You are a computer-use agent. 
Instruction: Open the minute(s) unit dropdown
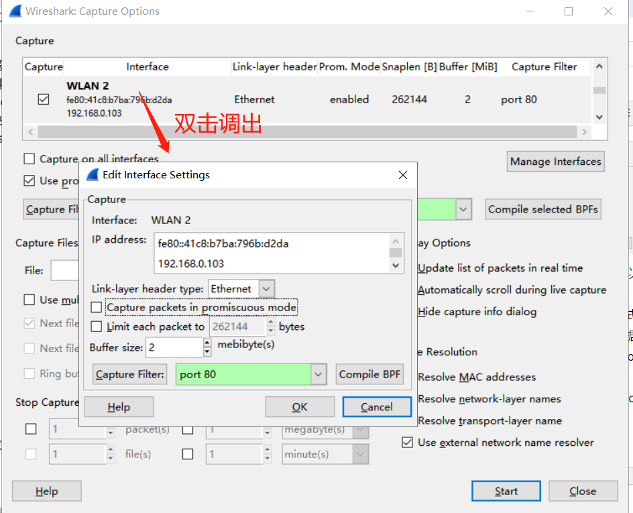click(360, 454)
